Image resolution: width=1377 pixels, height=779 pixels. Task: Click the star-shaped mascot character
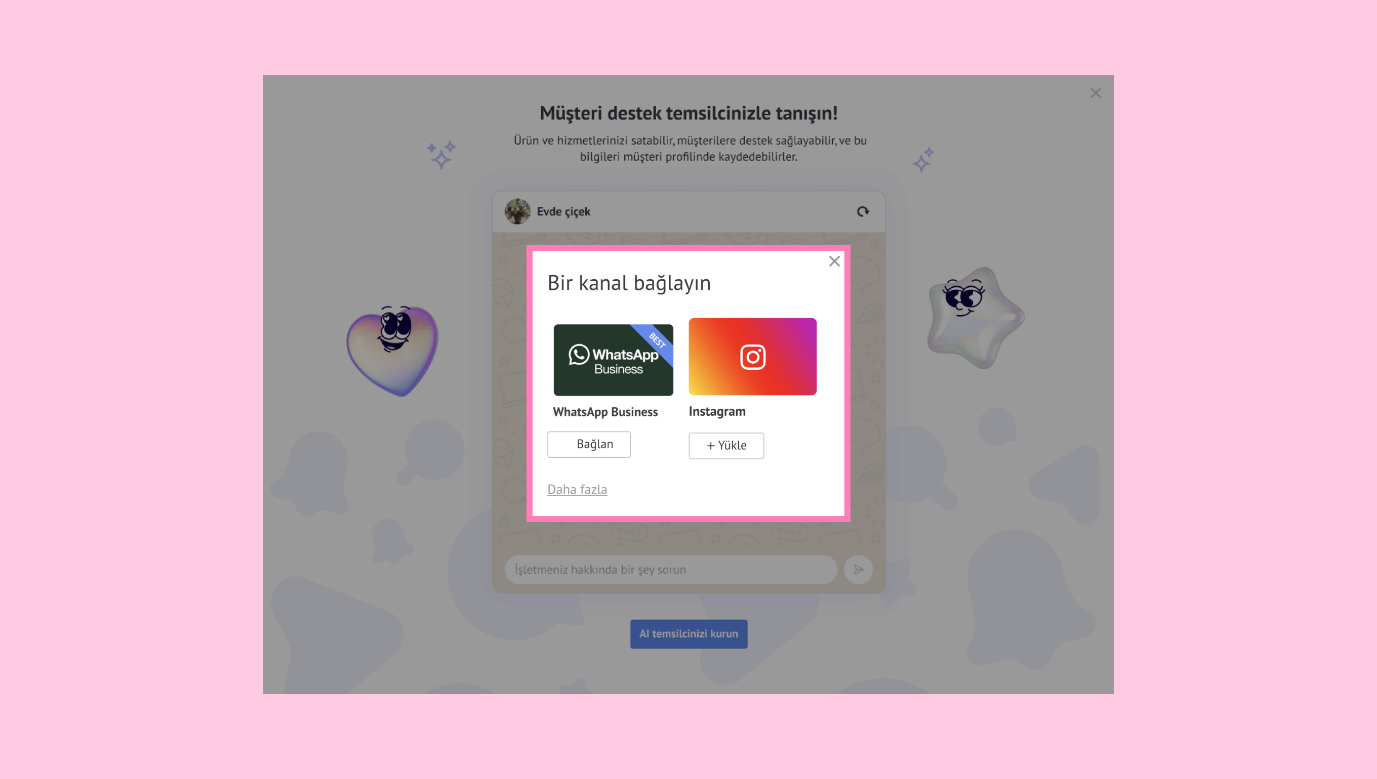click(976, 318)
